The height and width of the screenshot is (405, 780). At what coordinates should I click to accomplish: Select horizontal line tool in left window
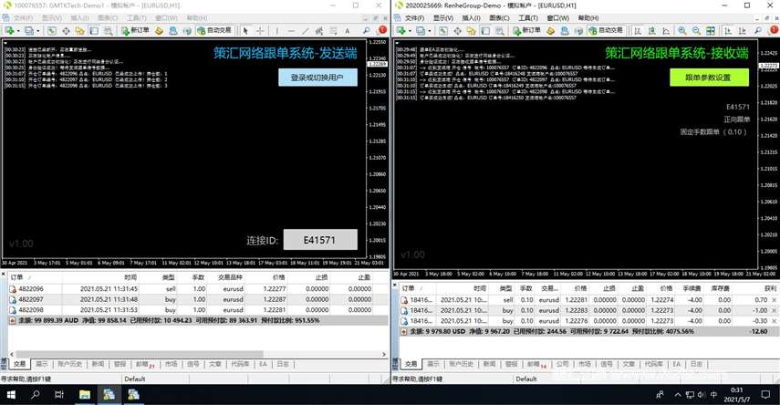291,31
